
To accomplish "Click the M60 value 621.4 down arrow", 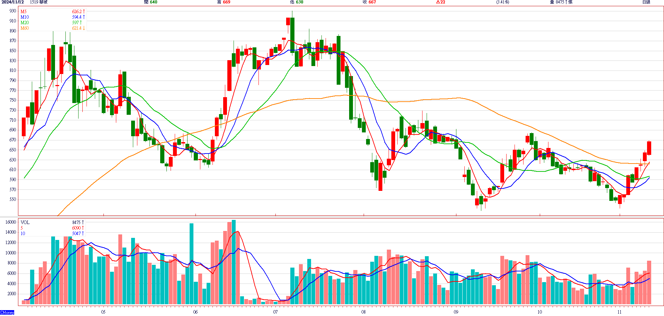I will coord(79,28).
